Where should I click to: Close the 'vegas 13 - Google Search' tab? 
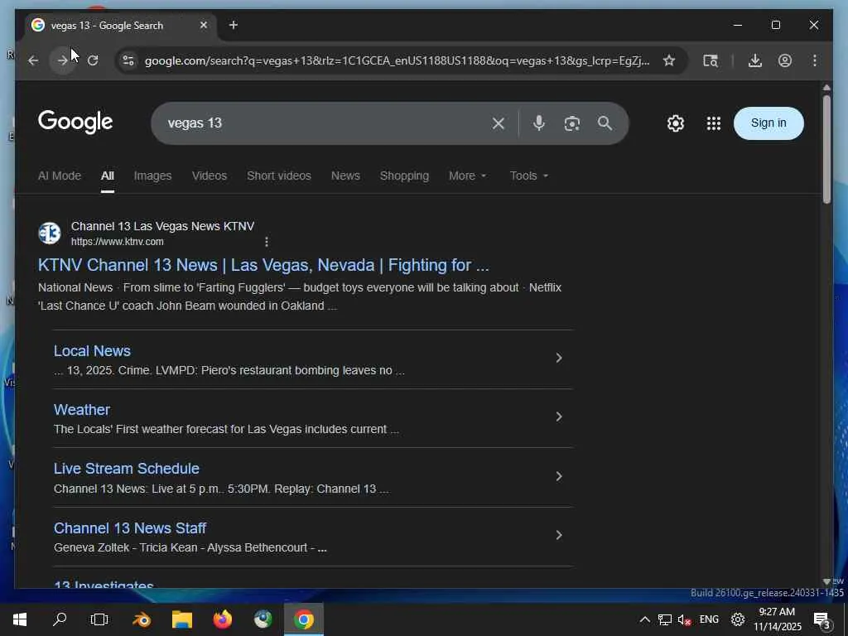pos(204,25)
